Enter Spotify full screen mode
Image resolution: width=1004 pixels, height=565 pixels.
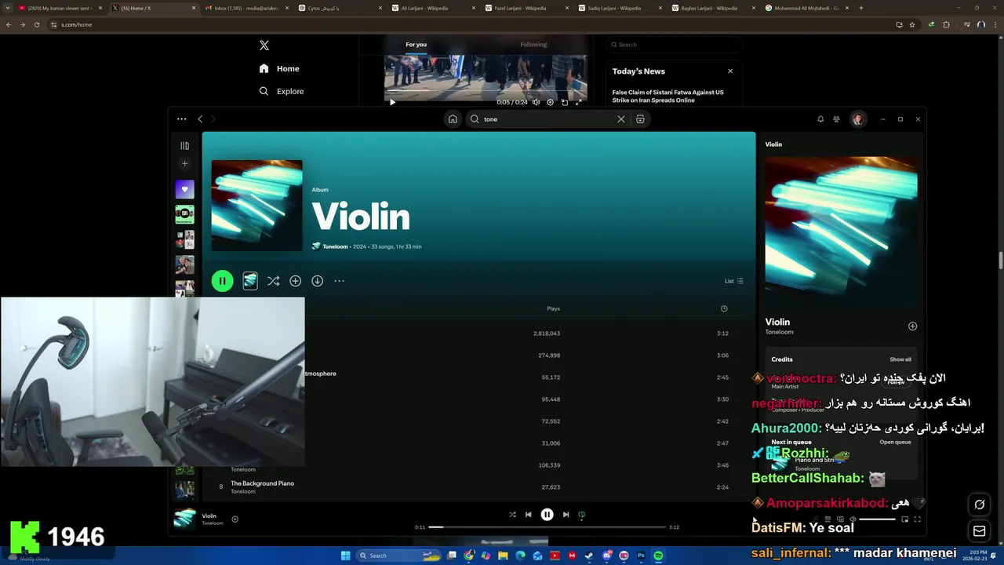[x=917, y=519]
